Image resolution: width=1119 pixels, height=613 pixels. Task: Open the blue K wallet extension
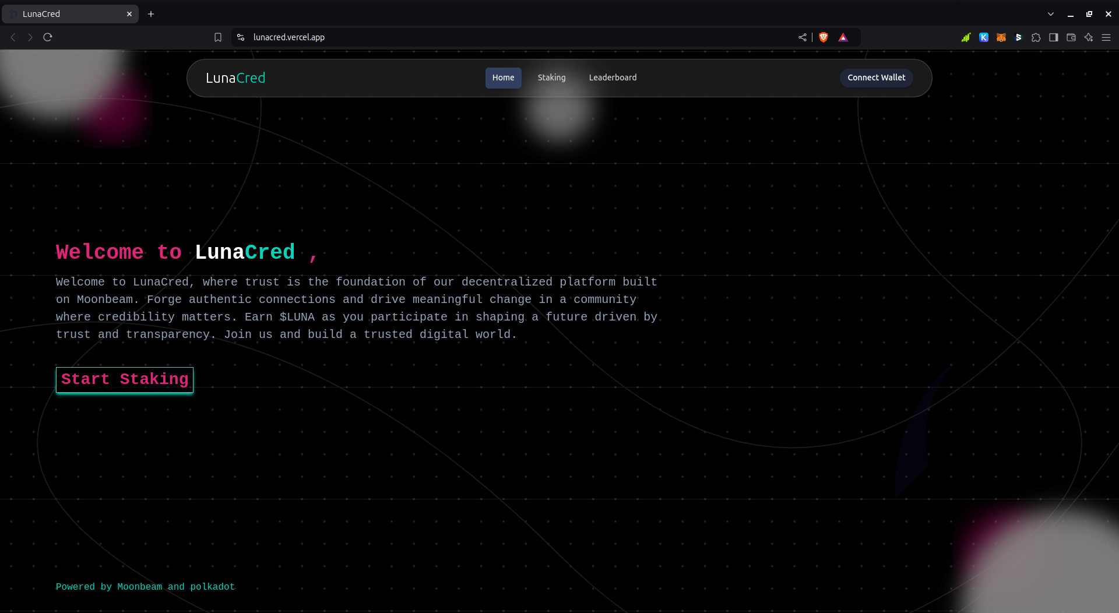[984, 37]
